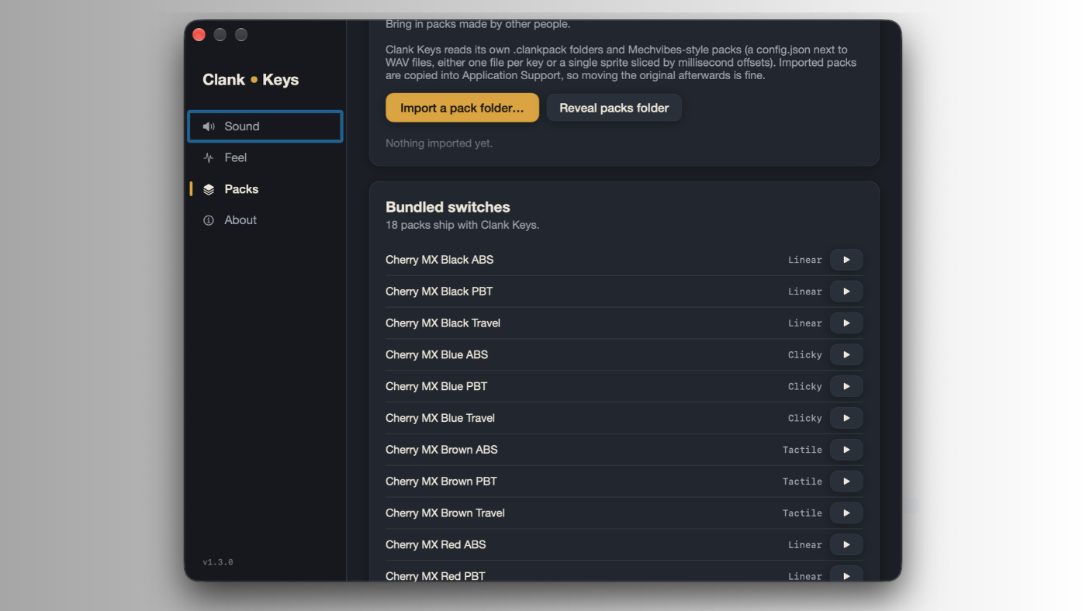Click the Import a pack folder button
The width and height of the screenshot is (1086, 611).
pos(462,108)
